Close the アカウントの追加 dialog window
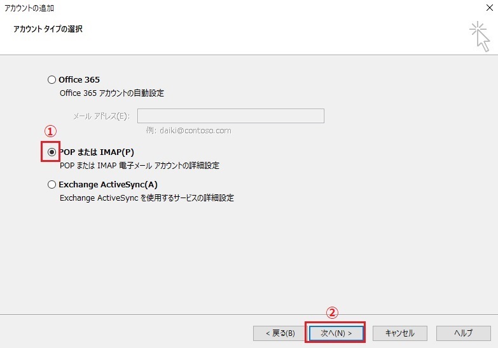This screenshot has width=498, height=348. (x=490, y=8)
